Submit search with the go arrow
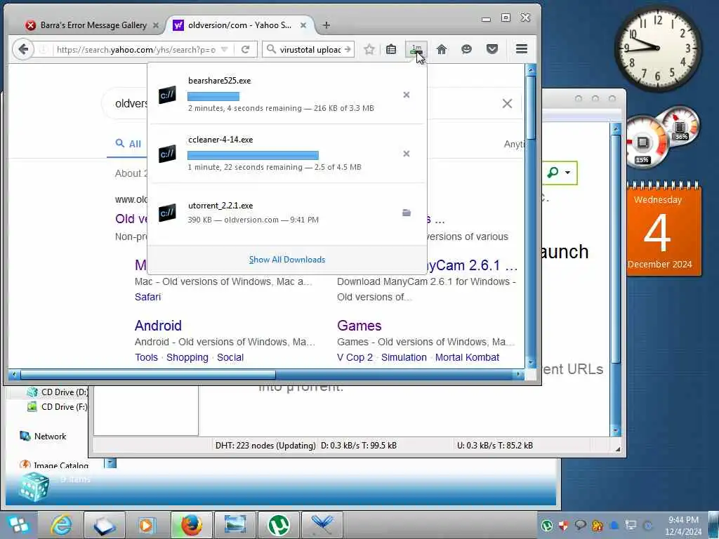The width and height of the screenshot is (719, 539). tap(348, 50)
